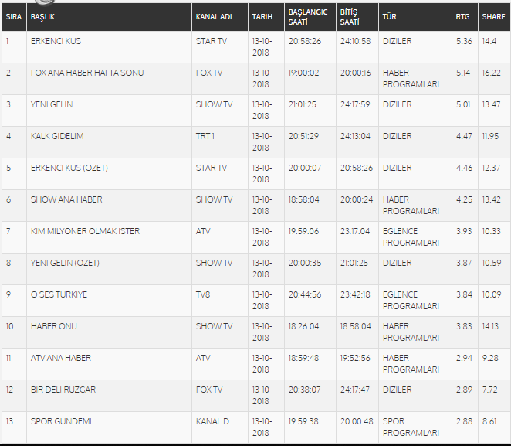Image resolution: width=511 pixels, height=446 pixels.
Task: Click SHARE value 14.13
Action: click(490, 326)
